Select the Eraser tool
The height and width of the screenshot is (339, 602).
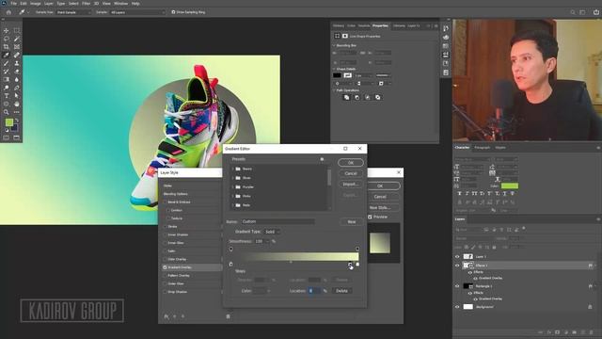pyautogui.click(x=17, y=72)
